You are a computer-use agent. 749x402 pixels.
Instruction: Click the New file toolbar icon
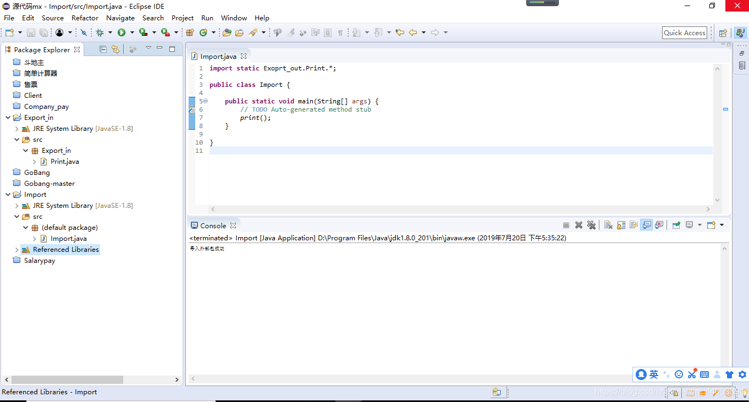9,32
